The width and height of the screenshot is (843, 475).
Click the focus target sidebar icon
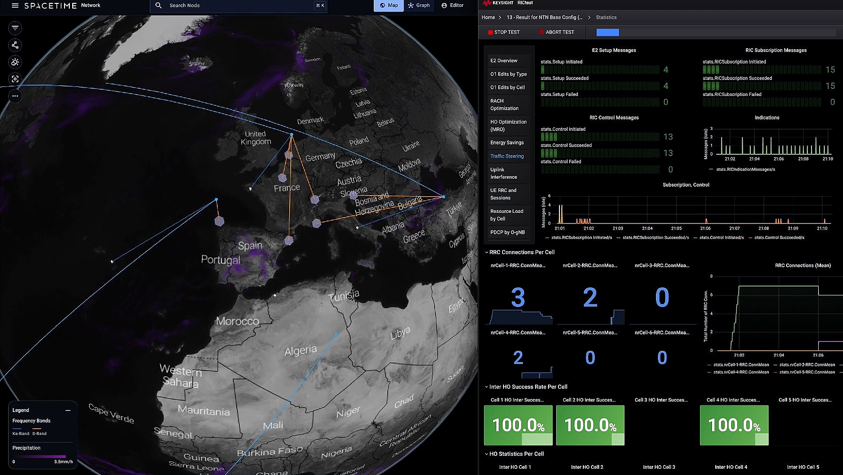coord(15,79)
